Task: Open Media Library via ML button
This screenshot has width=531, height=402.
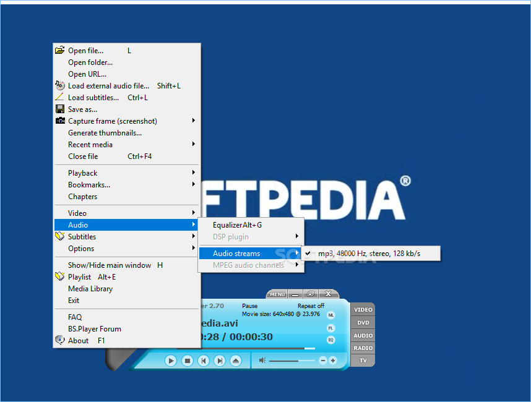Action: coord(331,315)
